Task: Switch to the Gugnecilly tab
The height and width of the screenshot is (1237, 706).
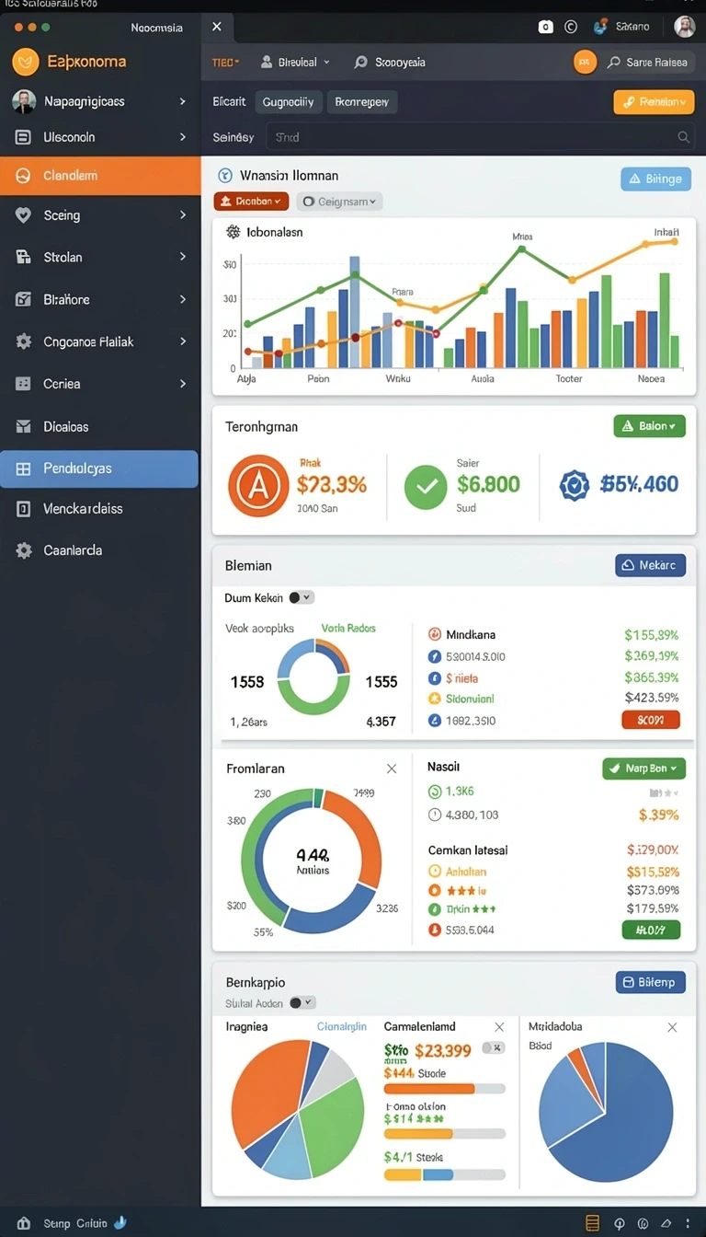Action: click(288, 102)
